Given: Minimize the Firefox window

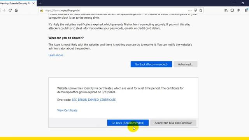Looking at the screenshot, I should tap(234, 3).
